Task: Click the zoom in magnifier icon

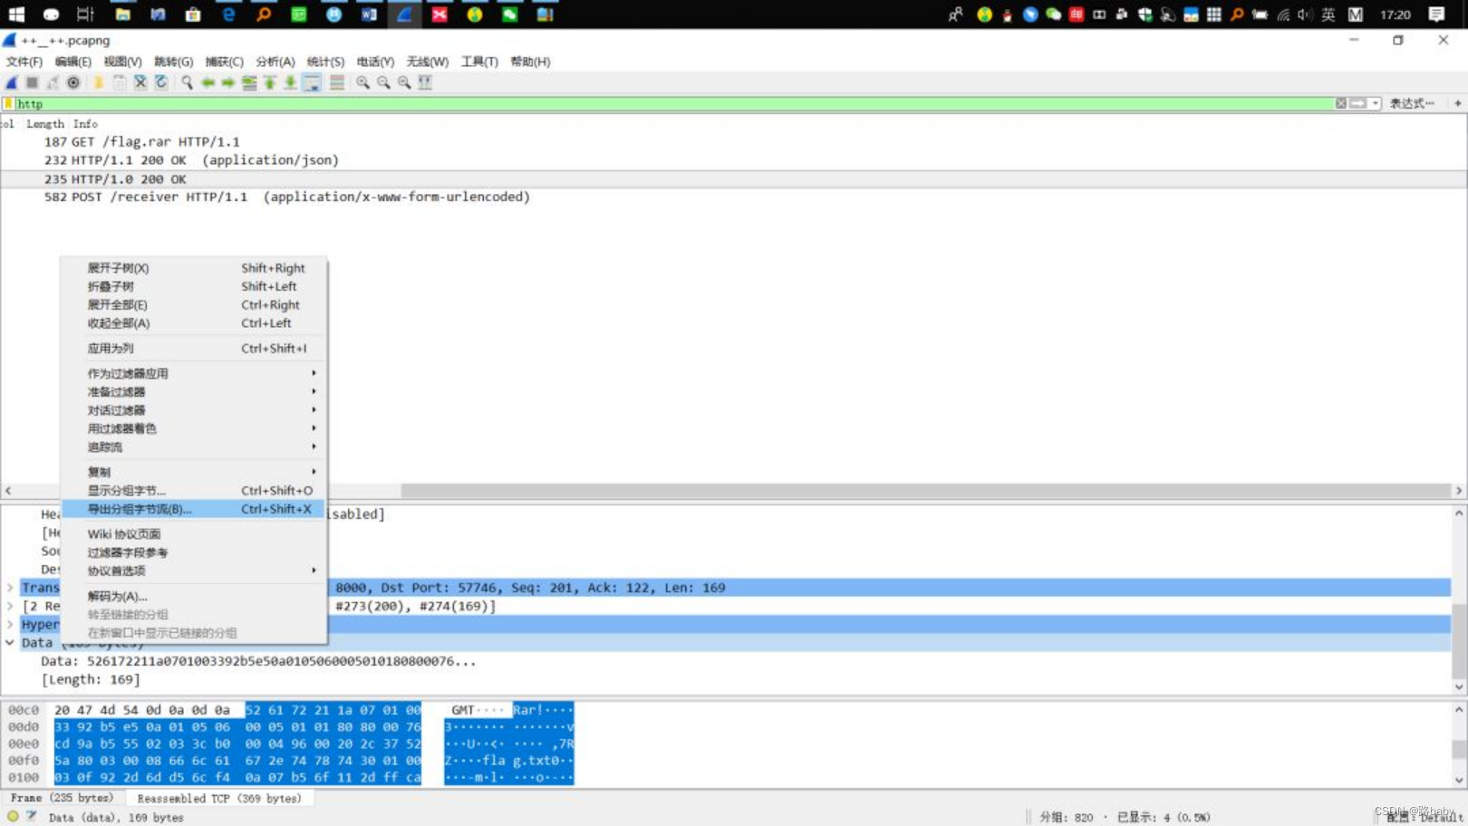Action: point(362,82)
